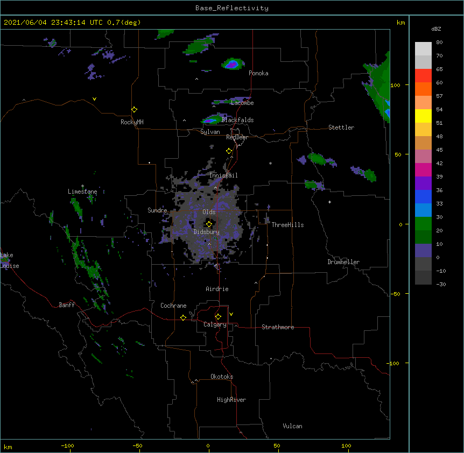Click the Base_Reflectivity title text
Viewport: 464px width, 453px height.
click(232, 8)
